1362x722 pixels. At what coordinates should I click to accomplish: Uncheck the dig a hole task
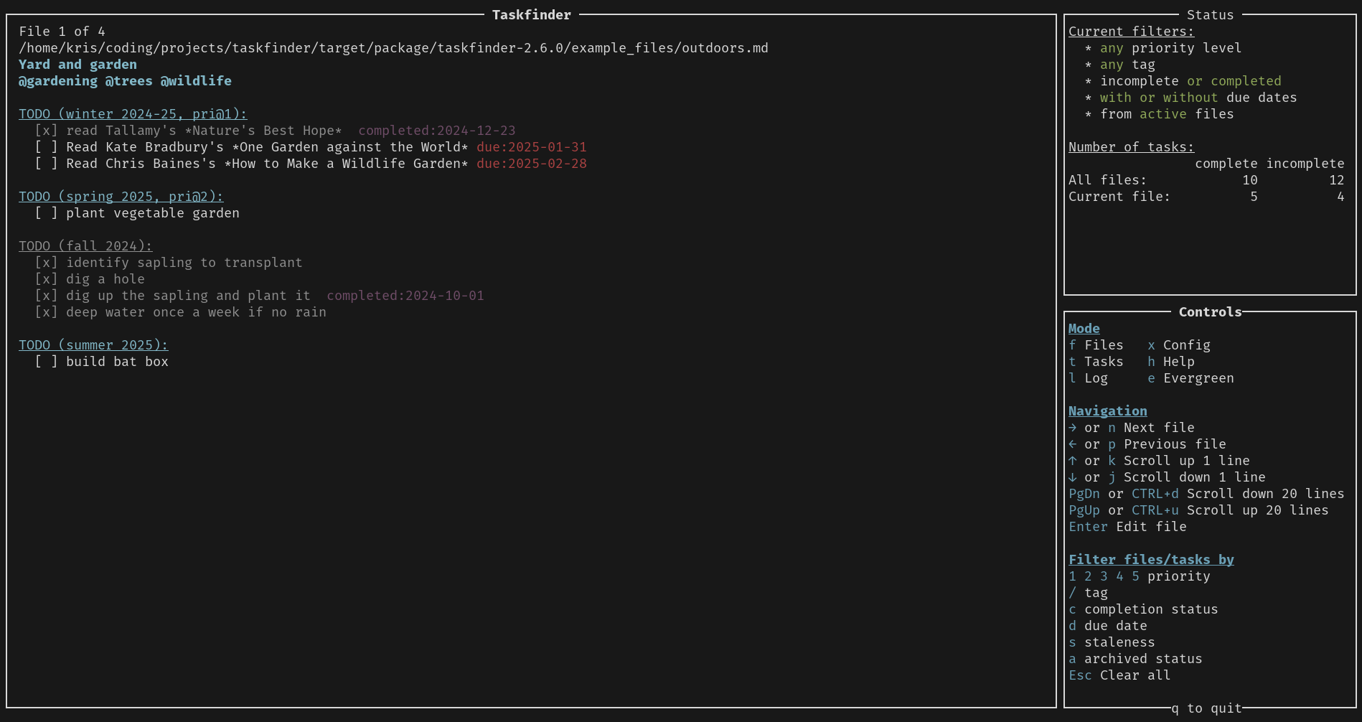coord(46,279)
